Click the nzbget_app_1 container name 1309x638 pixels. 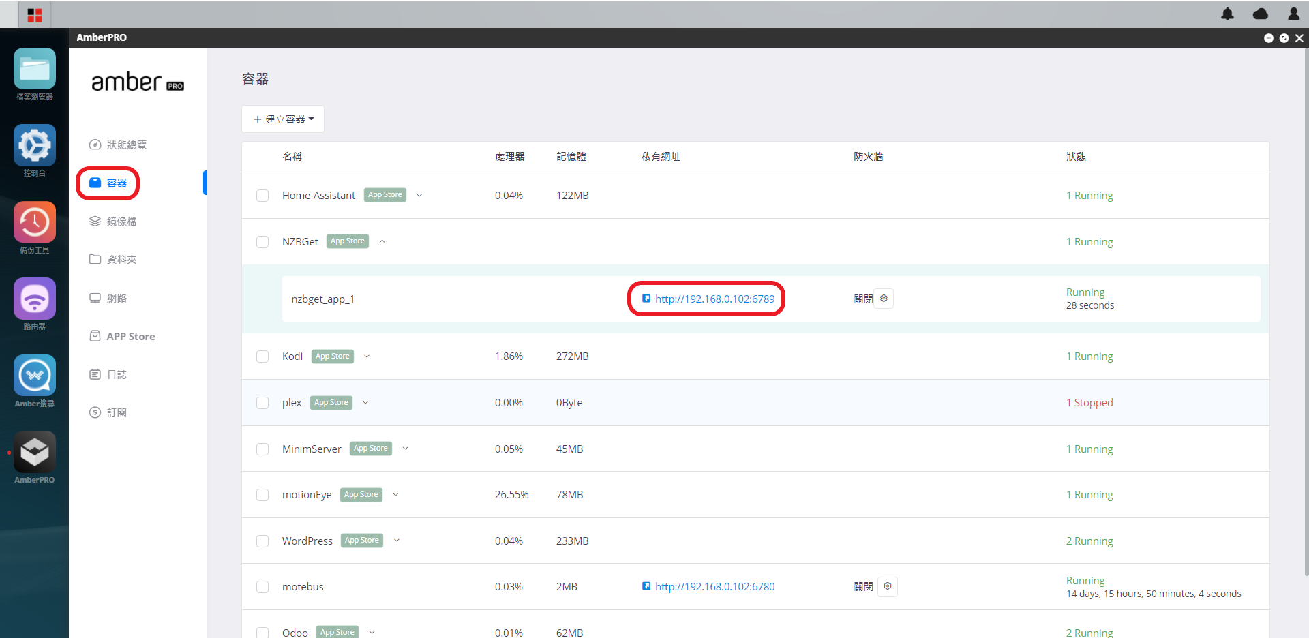[x=323, y=299]
